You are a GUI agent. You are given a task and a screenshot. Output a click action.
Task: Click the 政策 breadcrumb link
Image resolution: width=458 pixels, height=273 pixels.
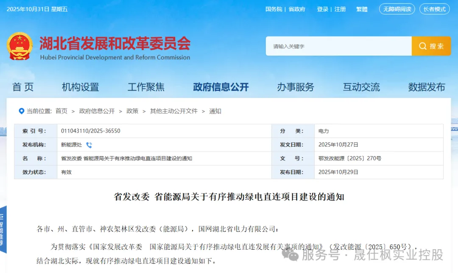coord(132,111)
